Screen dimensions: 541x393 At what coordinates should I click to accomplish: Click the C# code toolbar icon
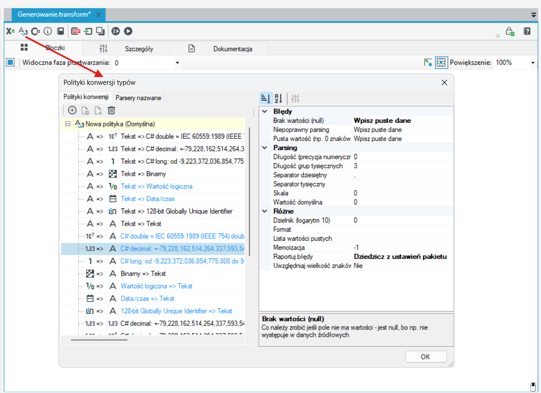pyautogui.click(x=35, y=31)
